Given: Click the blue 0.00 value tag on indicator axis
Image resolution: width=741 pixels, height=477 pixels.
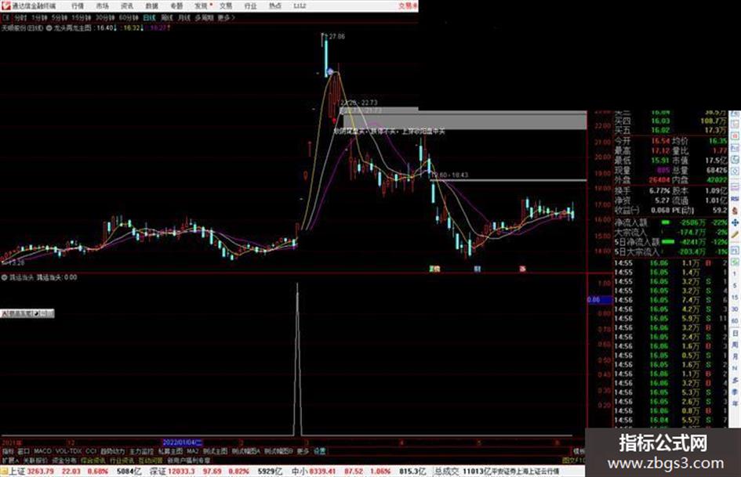Looking at the screenshot, I should pyautogui.click(x=600, y=299).
